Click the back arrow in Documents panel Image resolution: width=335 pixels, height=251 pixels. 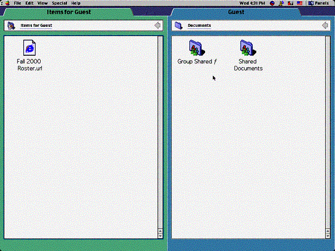point(325,26)
